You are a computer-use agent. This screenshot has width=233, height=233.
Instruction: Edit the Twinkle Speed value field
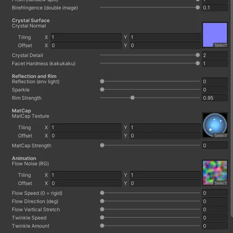pos(215,217)
